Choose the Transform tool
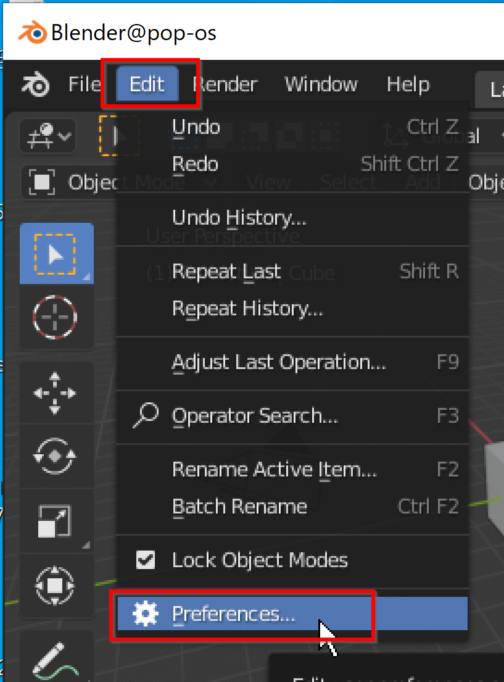 click(x=56, y=584)
